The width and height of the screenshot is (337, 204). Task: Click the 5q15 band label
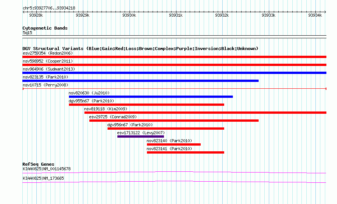click(27, 33)
